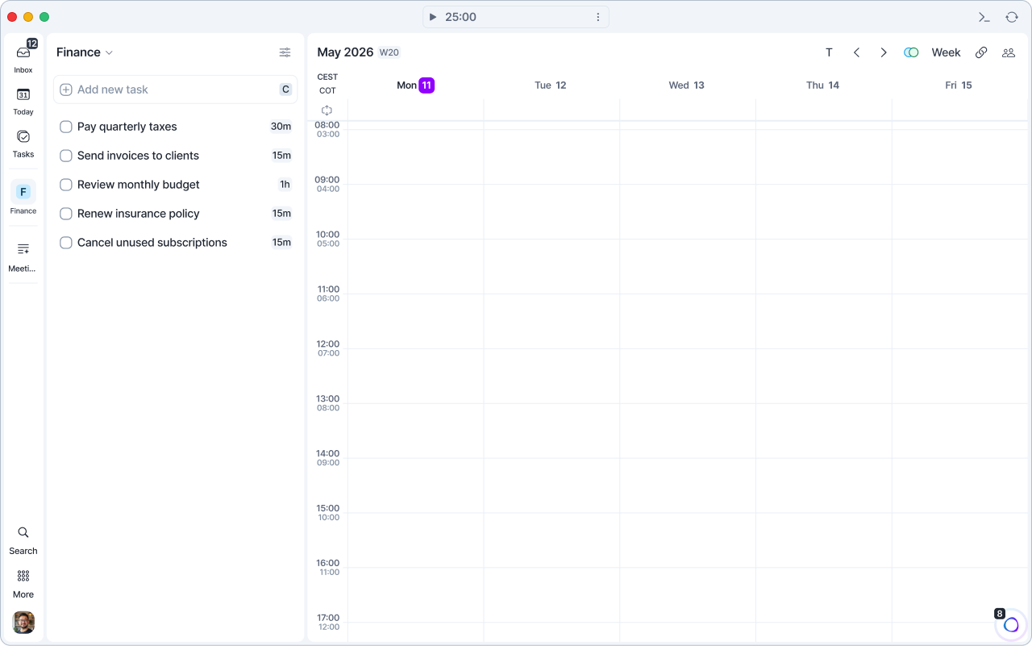Select the Thu 14 day header
Screen dimensions: 1032x646
pos(822,85)
